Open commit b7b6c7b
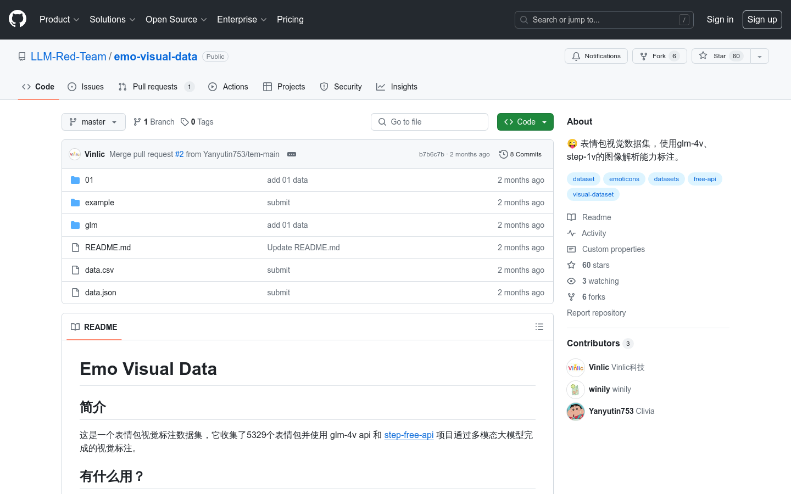The width and height of the screenshot is (791, 494). click(x=431, y=154)
